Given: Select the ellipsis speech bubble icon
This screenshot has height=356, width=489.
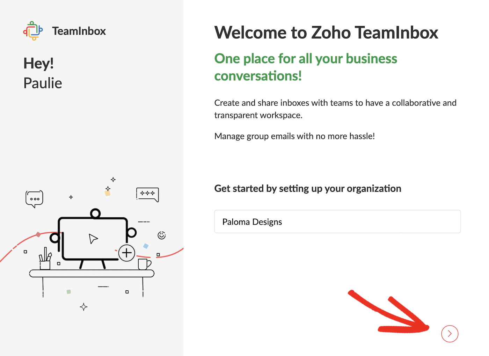Looking at the screenshot, I should pyautogui.click(x=34, y=197).
